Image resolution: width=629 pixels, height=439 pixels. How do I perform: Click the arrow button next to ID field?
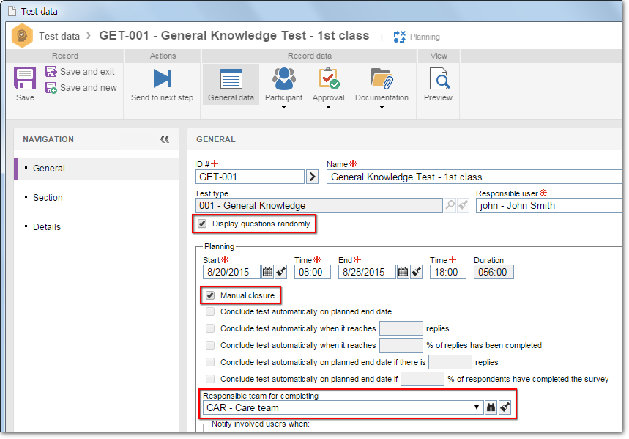[312, 177]
